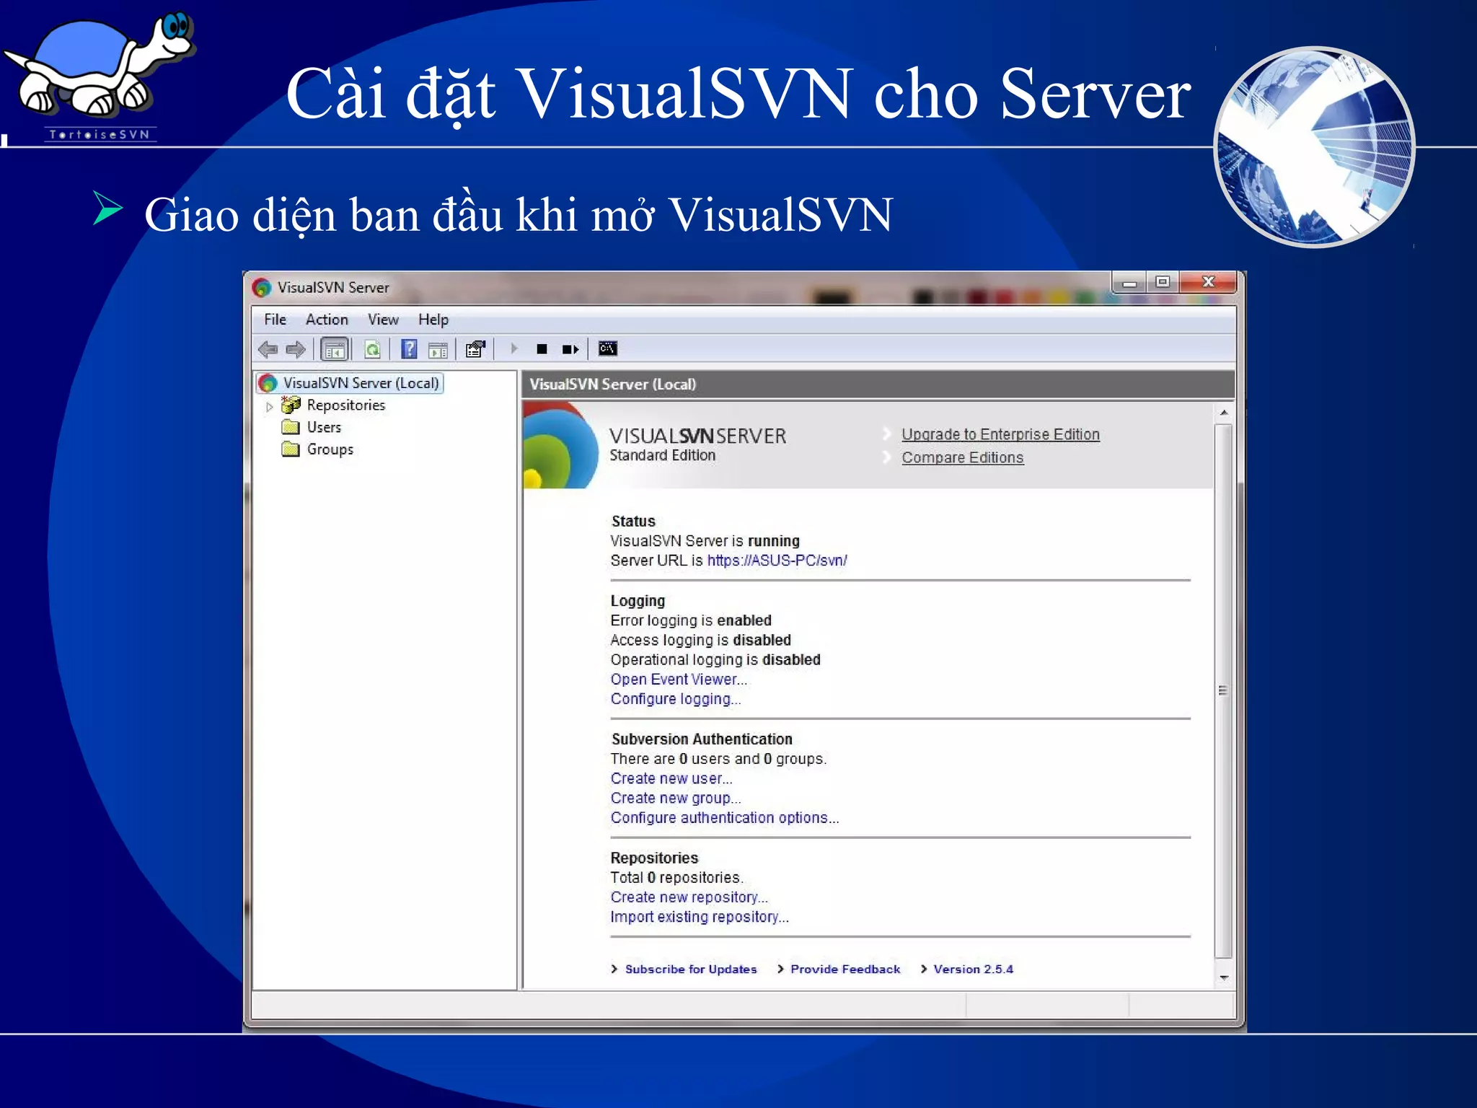Click Subscribe for Updates link

(x=690, y=969)
